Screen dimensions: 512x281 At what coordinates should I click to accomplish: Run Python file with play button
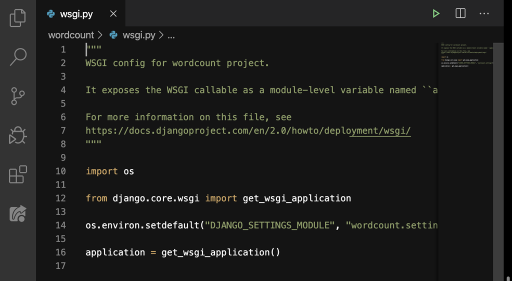(x=435, y=13)
